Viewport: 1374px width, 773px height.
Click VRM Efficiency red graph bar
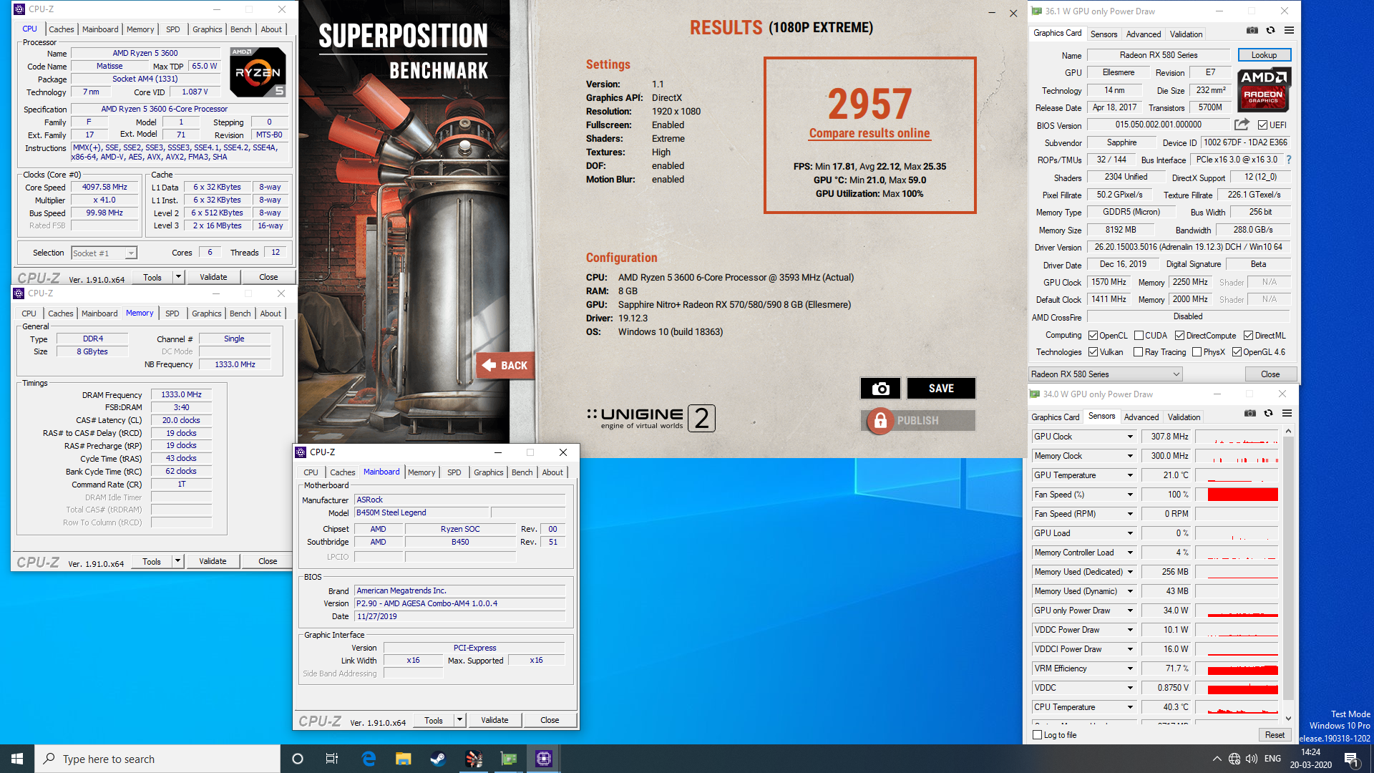(x=1242, y=670)
